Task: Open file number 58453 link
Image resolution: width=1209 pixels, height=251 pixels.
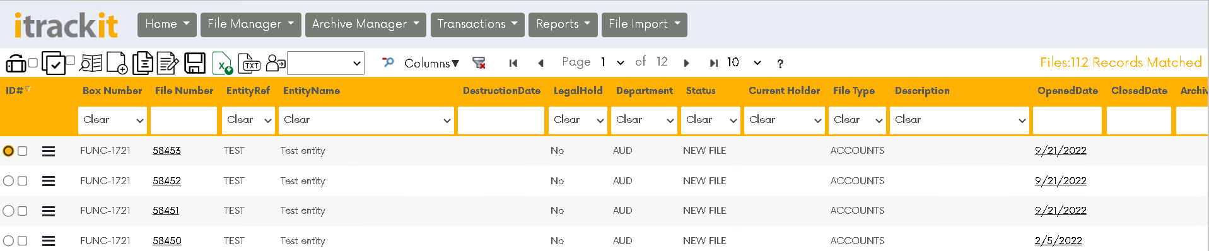Action: click(x=166, y=151)
